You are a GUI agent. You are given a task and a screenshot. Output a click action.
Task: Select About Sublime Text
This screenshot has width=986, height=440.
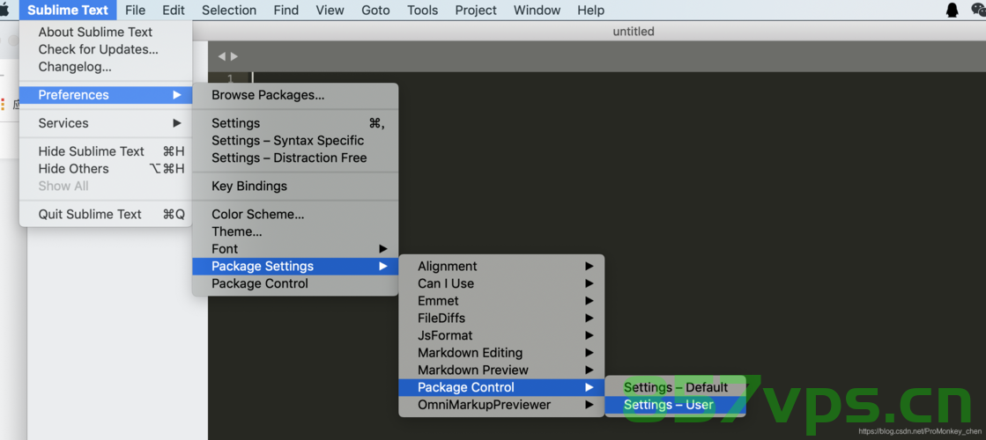click(x=106, y=32)
